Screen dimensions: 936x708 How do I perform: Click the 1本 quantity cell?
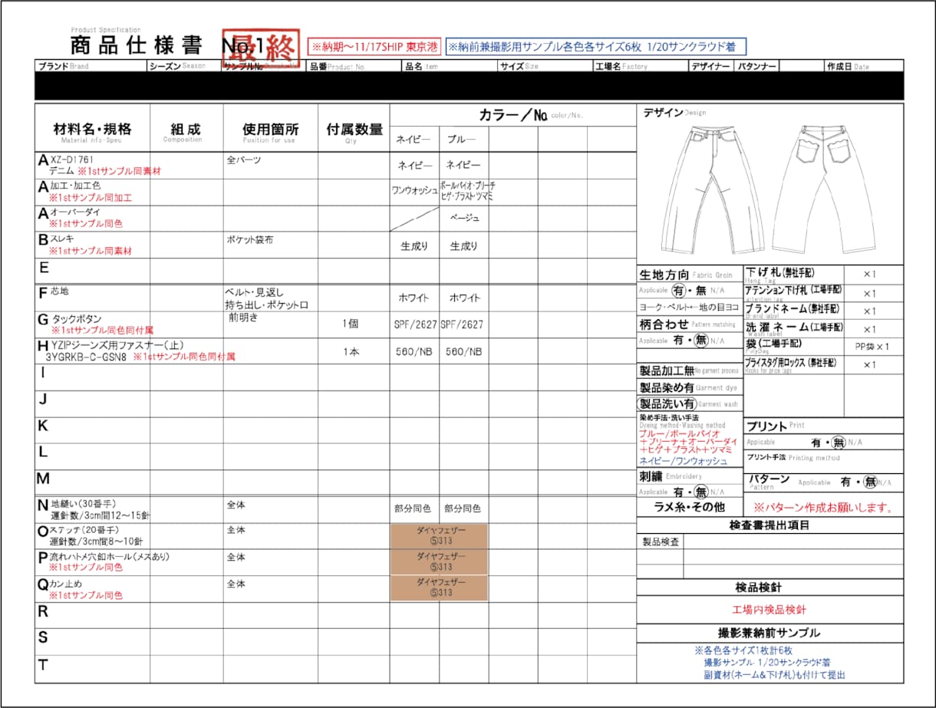tap(351, 352)
